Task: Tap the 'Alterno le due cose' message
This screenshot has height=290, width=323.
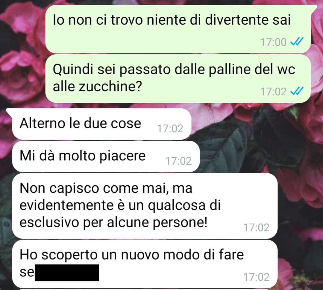Action: pyautogui.click(x=102, y=124)
